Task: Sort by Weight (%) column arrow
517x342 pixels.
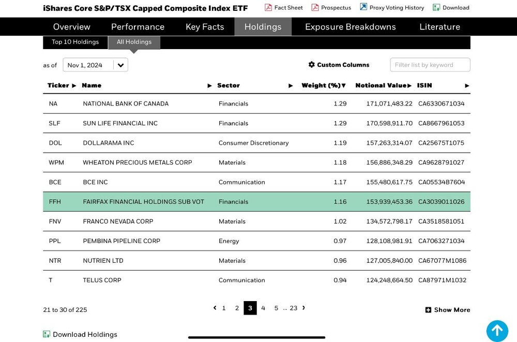Action: [x=344, y=86]
